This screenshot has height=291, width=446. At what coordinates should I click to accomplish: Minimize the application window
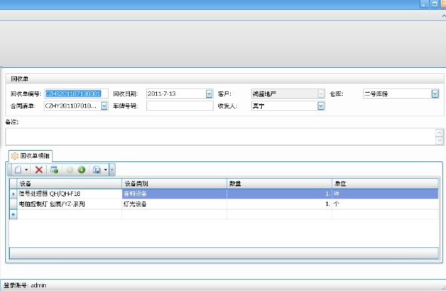click(424, 4)
